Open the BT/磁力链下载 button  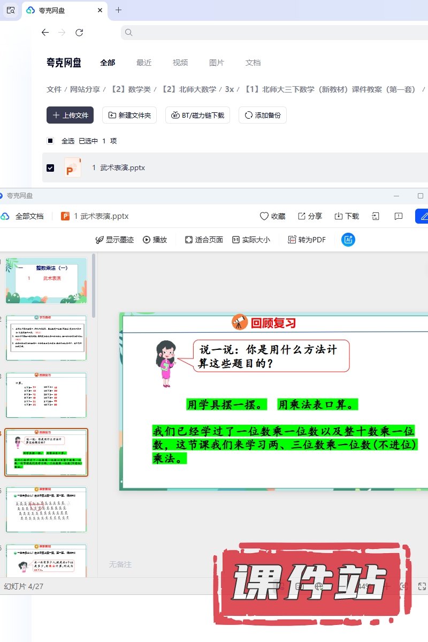click(x=198, y=115)
